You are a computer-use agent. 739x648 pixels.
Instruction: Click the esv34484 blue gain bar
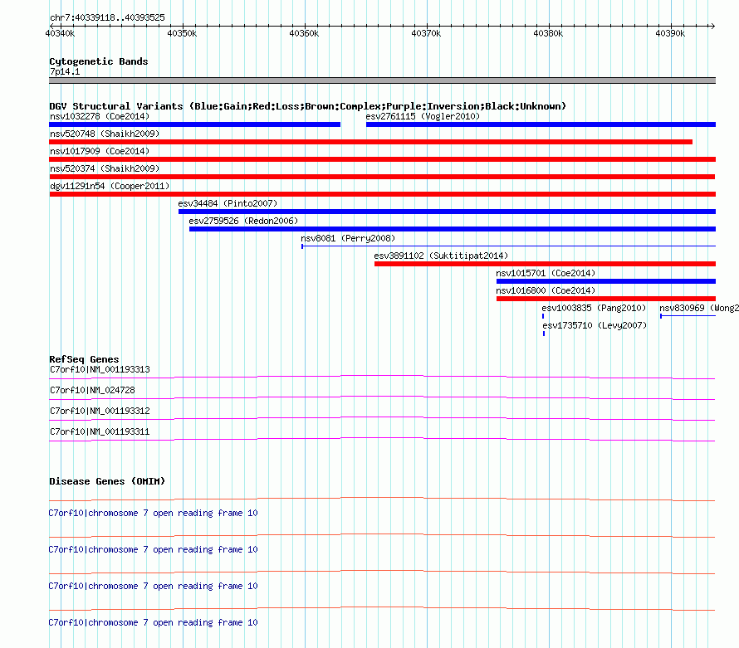click(x=447, y=212)
